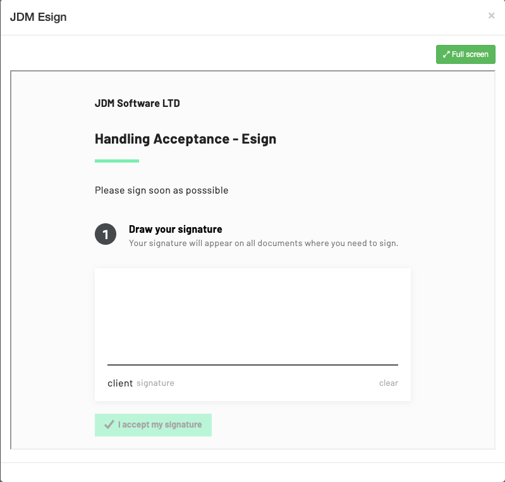The image size is (505, 482).
Task: Click the Draw your signature heading
Action: click(175, 230)
